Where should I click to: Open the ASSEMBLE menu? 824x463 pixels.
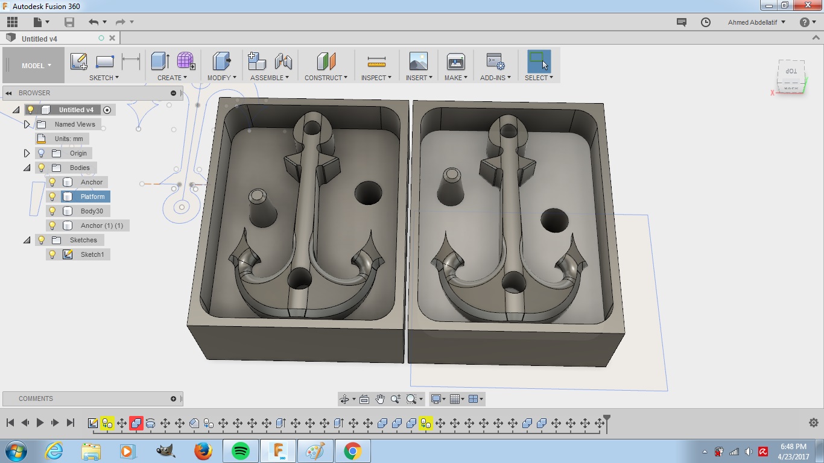(270, 78)
